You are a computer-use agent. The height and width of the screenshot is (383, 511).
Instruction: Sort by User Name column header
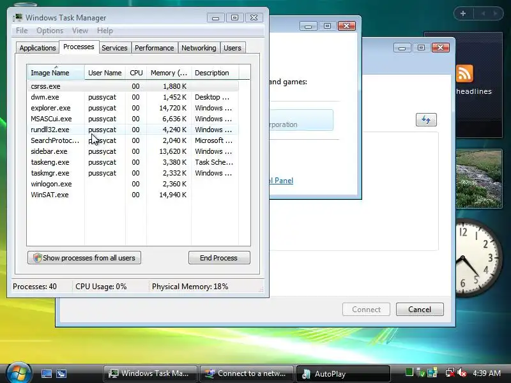pos(105,73)
